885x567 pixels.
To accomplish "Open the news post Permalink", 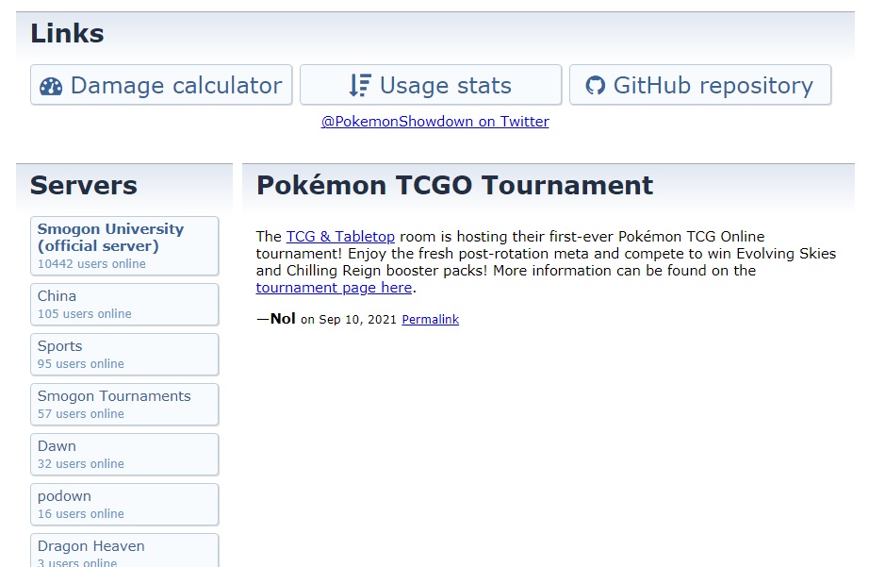I will [430, 320].
